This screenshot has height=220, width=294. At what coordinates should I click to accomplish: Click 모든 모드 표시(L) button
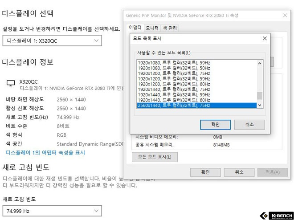[x=155, y=157]
